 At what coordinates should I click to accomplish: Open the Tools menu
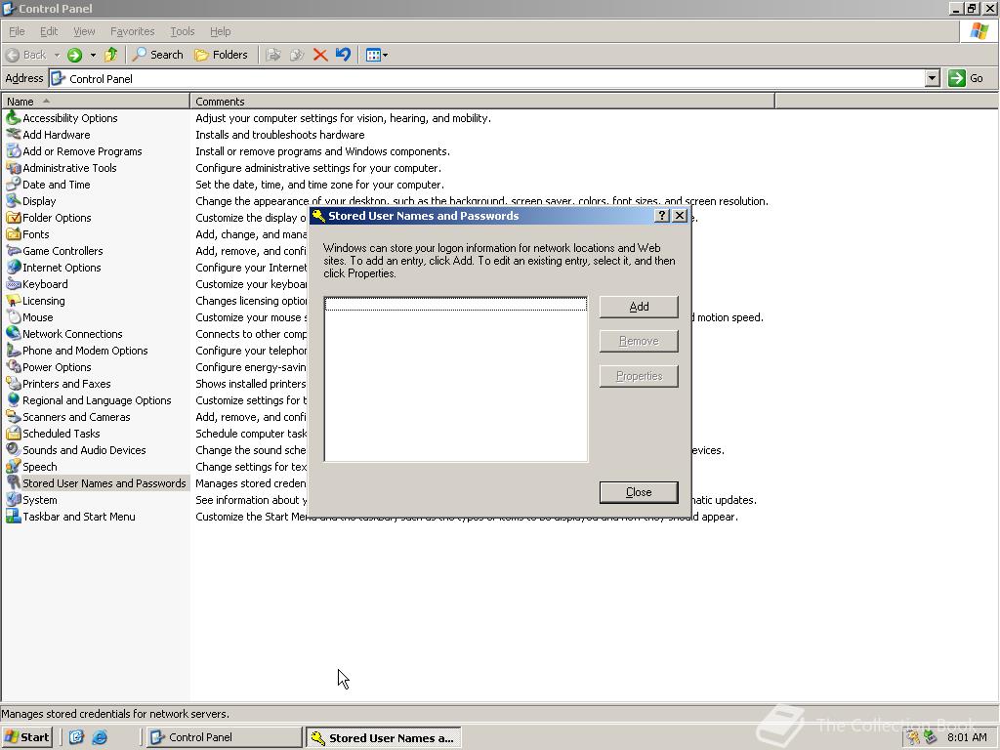click(182, 31)
